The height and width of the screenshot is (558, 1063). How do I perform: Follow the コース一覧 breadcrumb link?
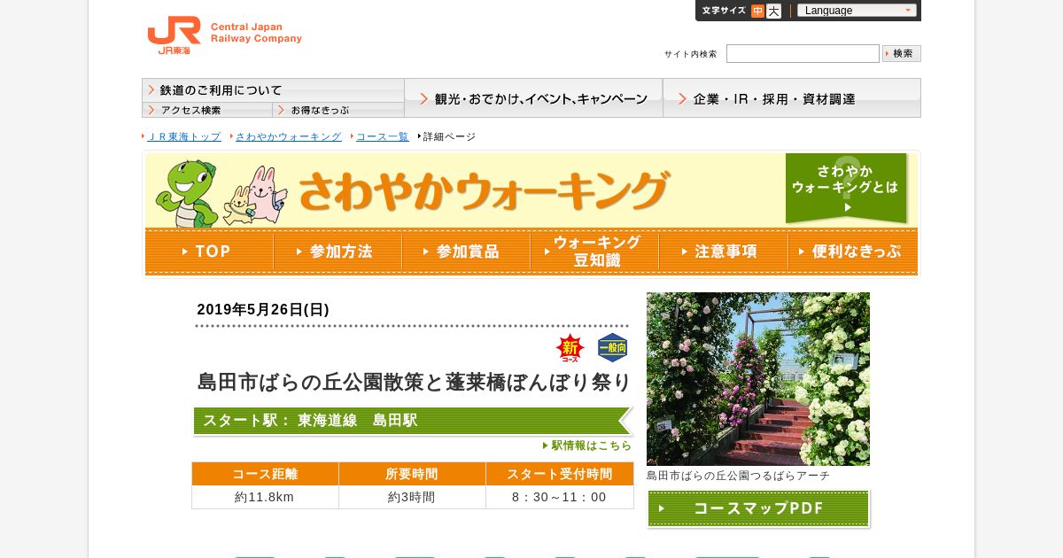click(x=382, y=136)
